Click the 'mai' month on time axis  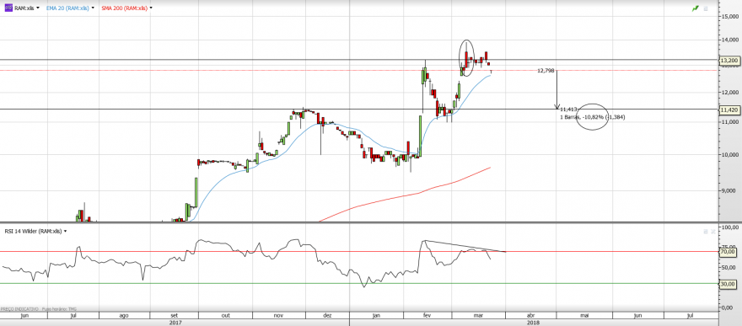click(x=584, y=315)
